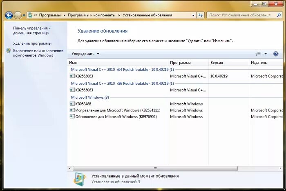This screenshot has height=191, width=286.
Task: Click publisher cell in the KB2534111 row
Action: pyautogui.click(x=267, y=110)
